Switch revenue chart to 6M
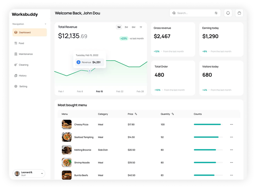This screenshot has width=256, height=189. point(134,27)
